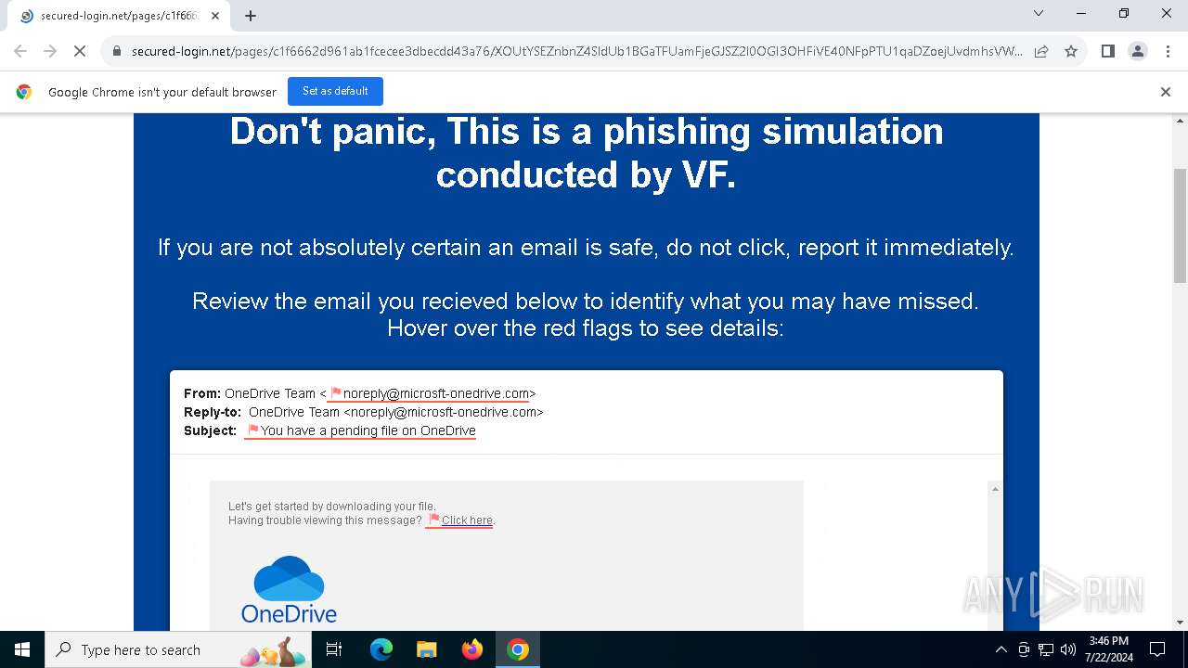This screenshot has width=1188, height=668.
Task: Open Chrome three-dot menu
Action: point(1168,51)
